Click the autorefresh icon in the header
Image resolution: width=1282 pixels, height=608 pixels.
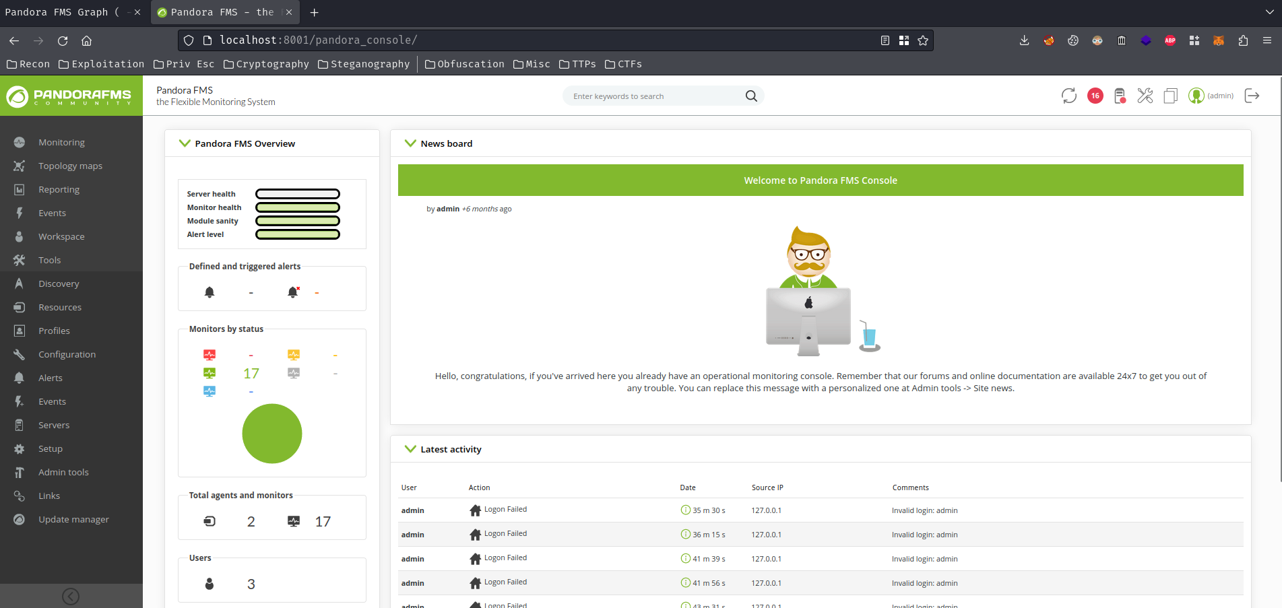click(x=1069, y=96)
